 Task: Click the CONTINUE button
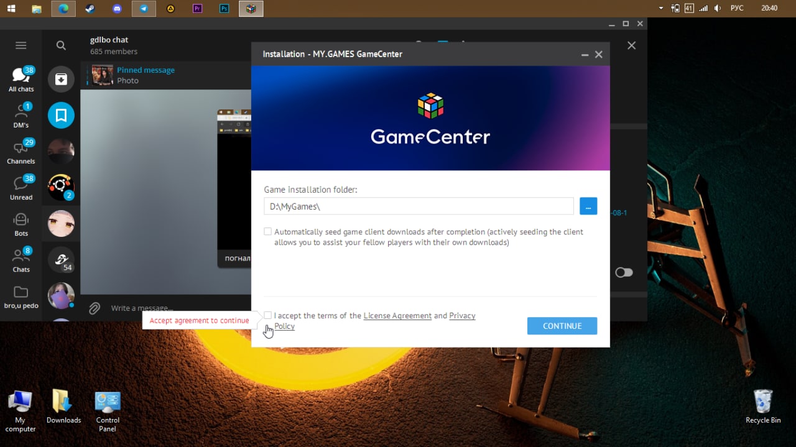(562, 326)
